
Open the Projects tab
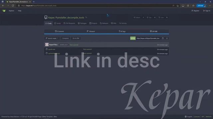pos(93,23)
